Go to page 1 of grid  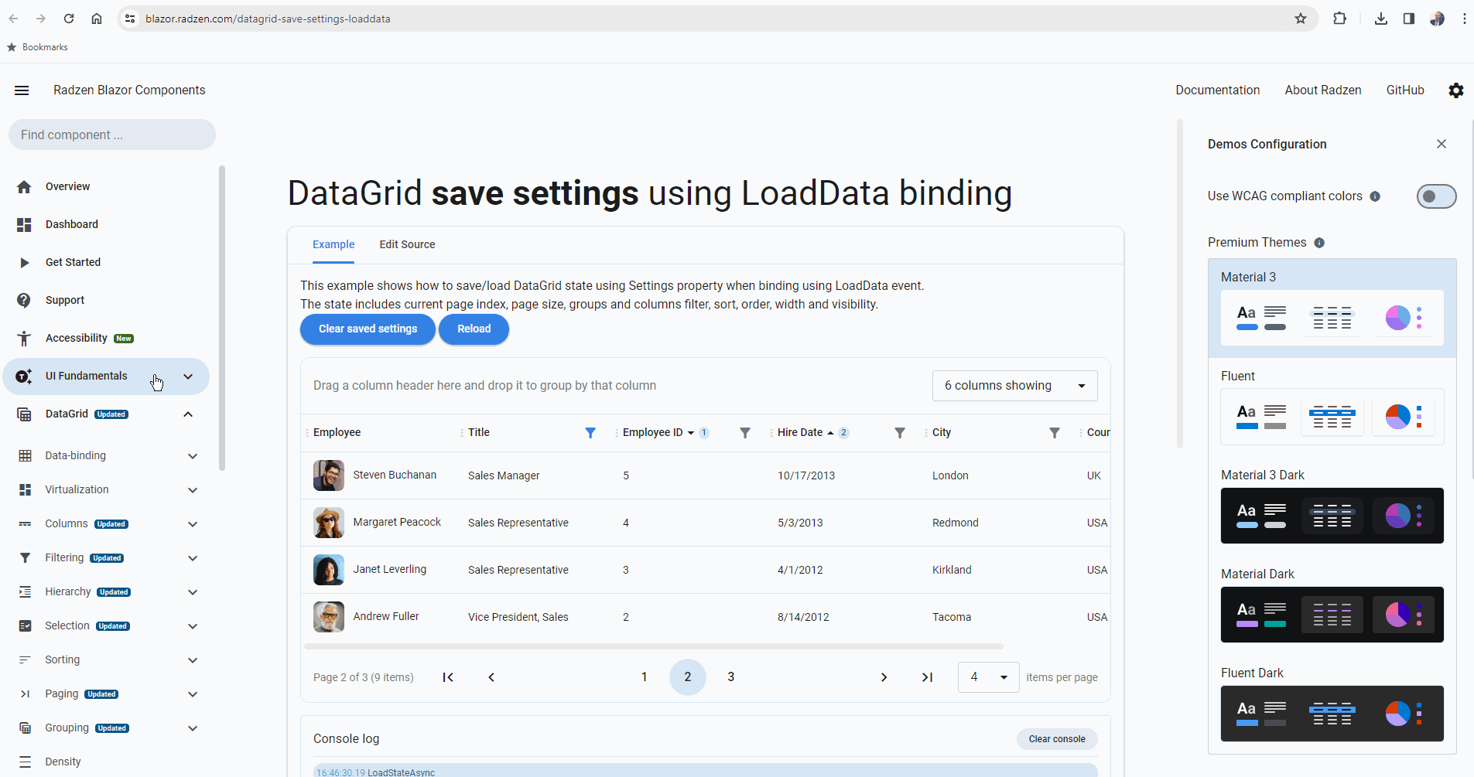point(644,677)
